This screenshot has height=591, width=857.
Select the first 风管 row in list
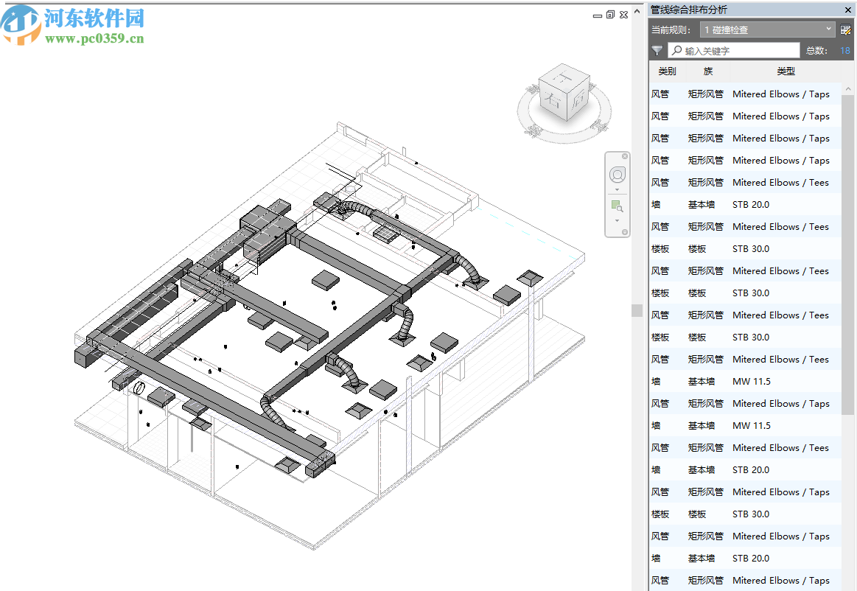744,94
